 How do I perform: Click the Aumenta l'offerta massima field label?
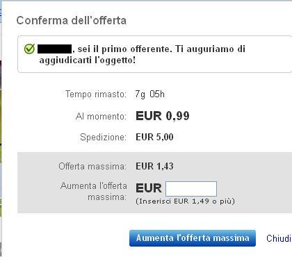[x=94, y=192]
